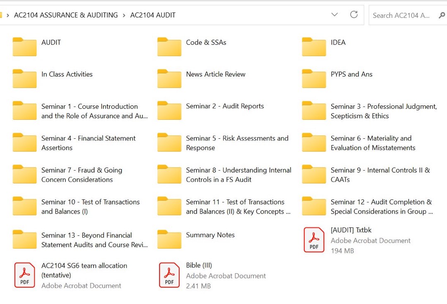Open Seminar 10 - Test of Transactions folder
447x304 pixels.
point(90,206)
